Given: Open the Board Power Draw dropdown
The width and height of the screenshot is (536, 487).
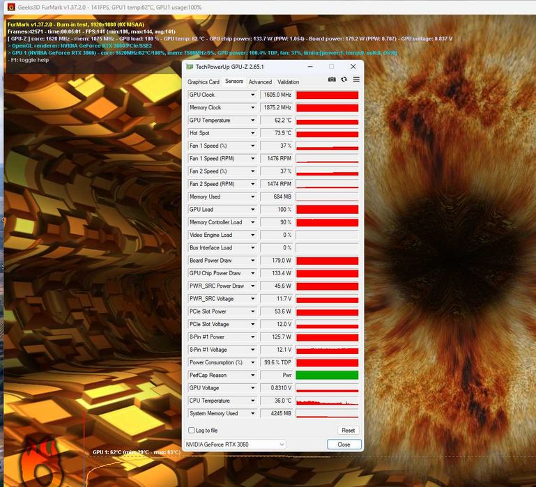Looking at the screenshot, I should coord(252,261).
